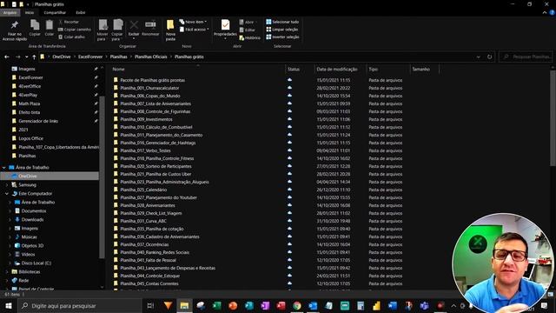Click the Renomear icon

[x=150, y=29]
